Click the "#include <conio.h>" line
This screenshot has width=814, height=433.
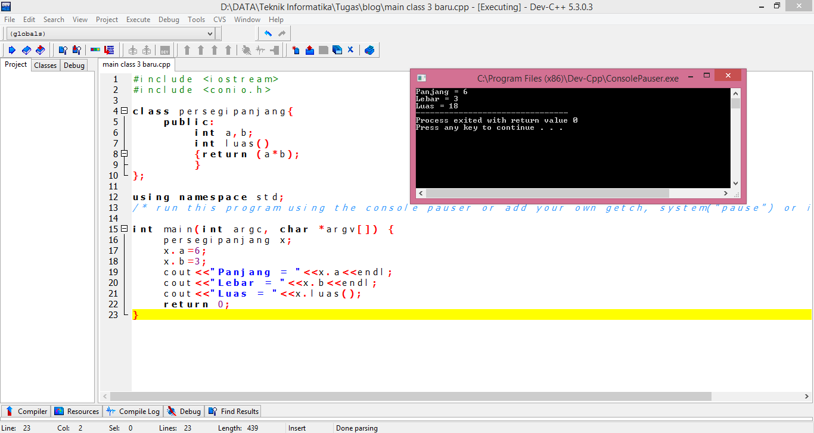(202, 90)
